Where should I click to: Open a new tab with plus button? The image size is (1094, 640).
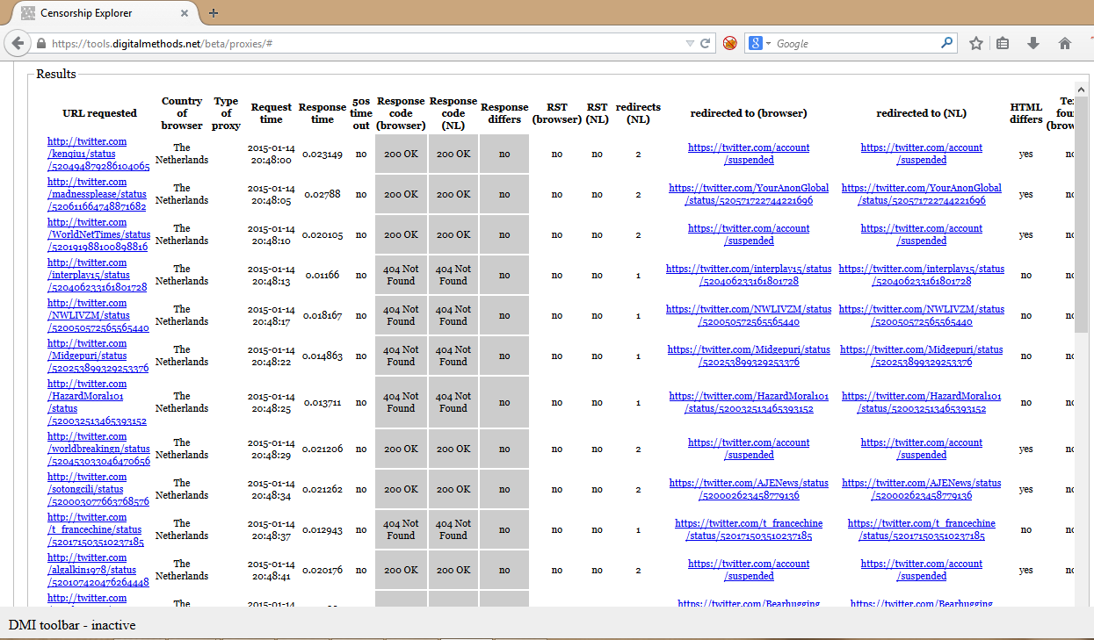coord(214,13)
